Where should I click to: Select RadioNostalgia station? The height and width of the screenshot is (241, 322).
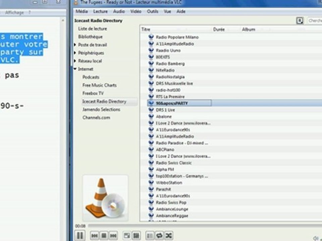click(170, 77)
